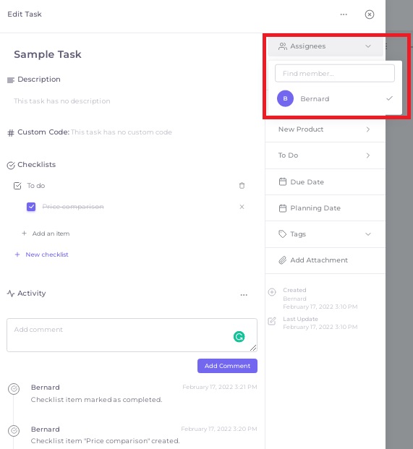The width and height of the screenshot is (413, 449).
Task: Toggle the To do checklist checkbox icon
Action: click(x=17, y=186)
